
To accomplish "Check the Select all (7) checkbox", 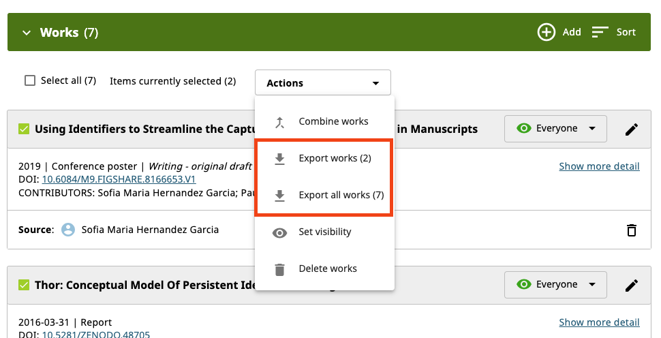I will 30,80.
